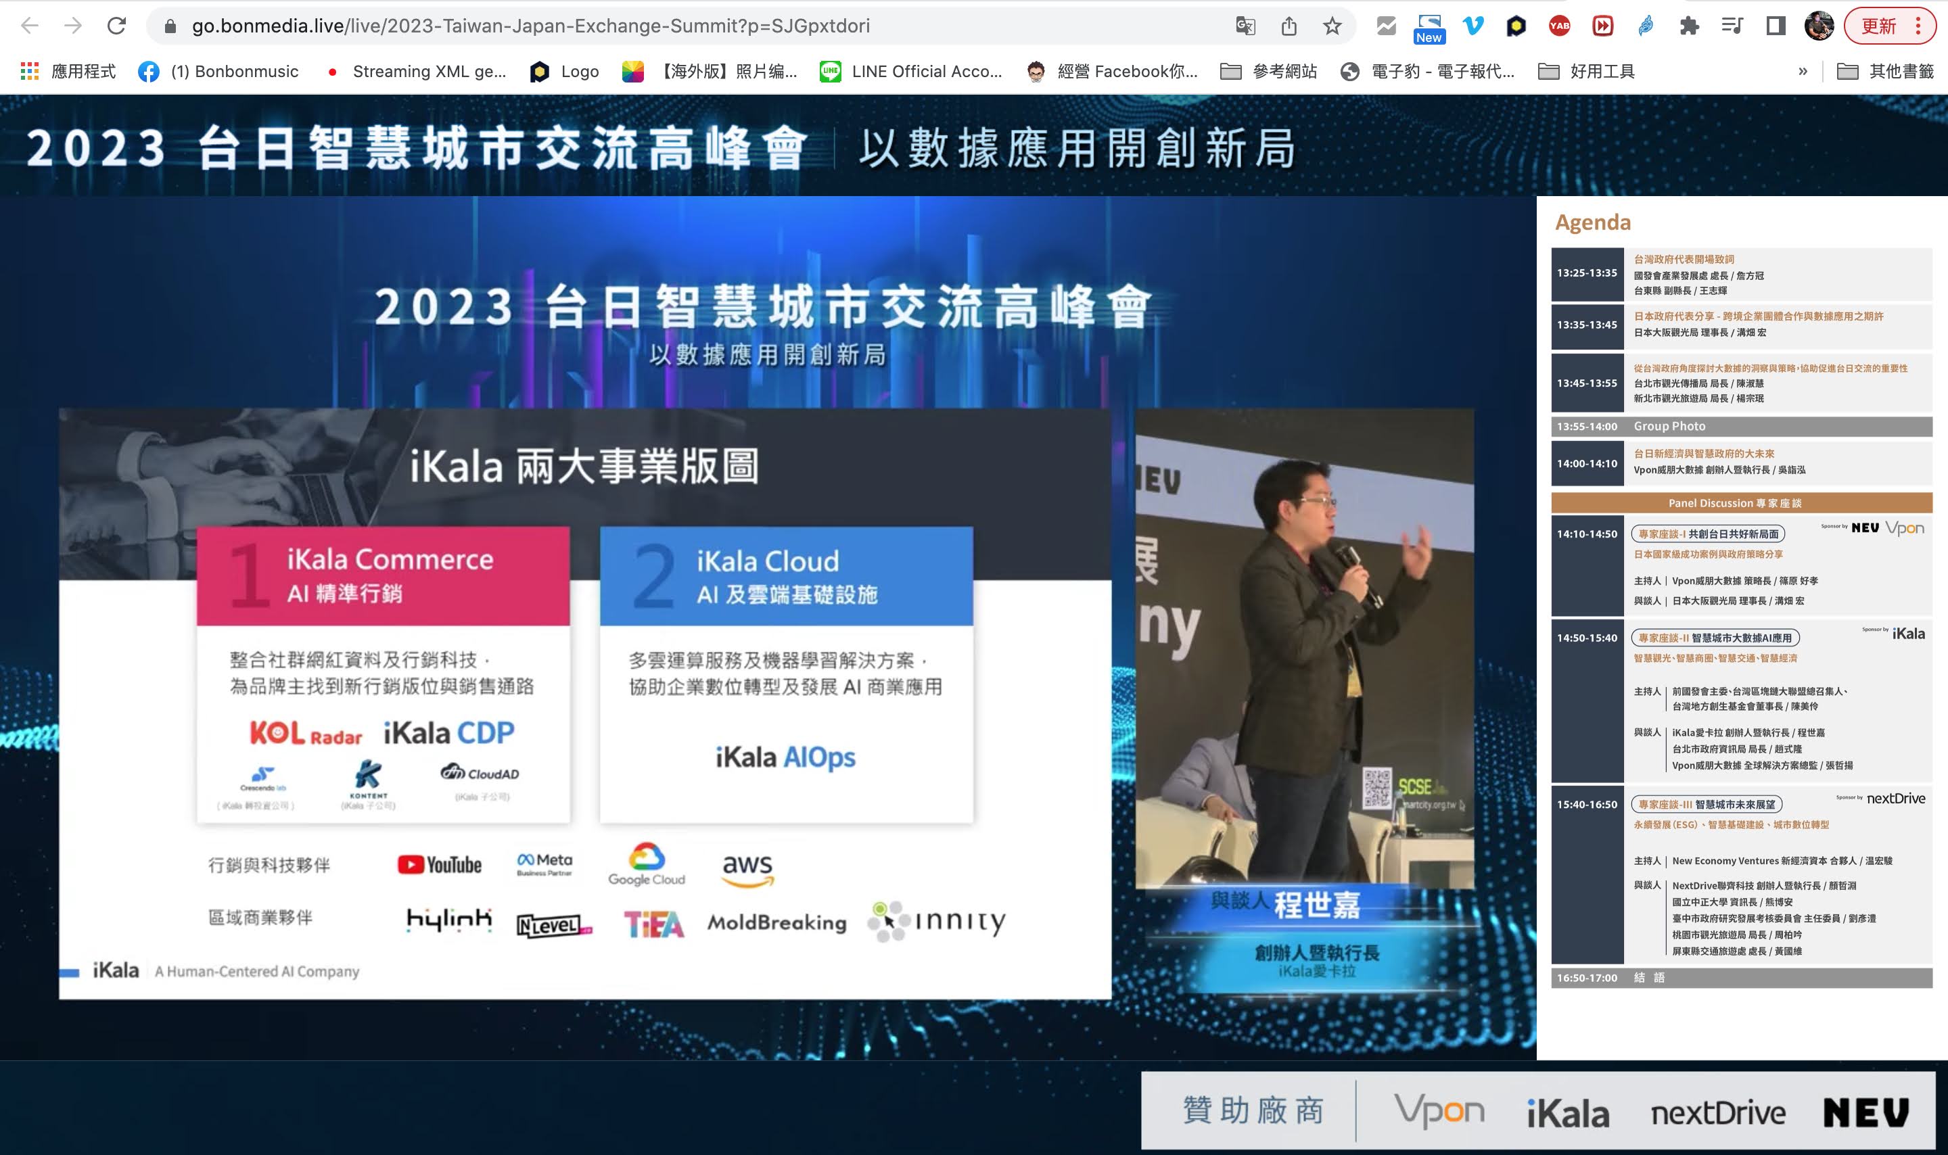This screenshot has height=1155, width=1948.
Task: Go forward to the next page
Action: coord(73,26)
